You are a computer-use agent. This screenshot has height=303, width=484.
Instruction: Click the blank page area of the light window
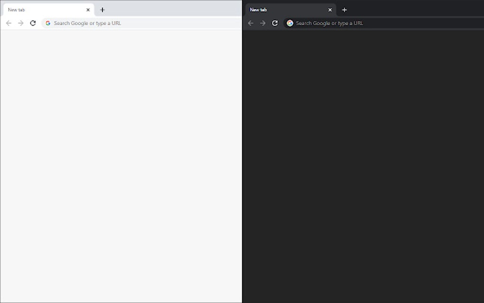121,166
